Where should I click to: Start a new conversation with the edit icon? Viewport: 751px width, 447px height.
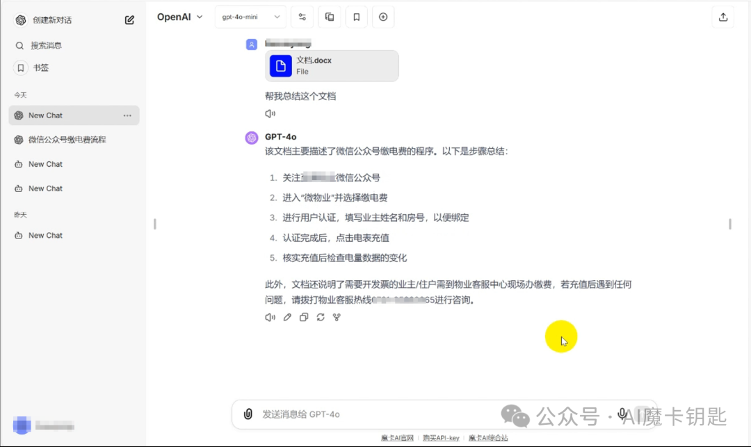[x=129, y=19]
